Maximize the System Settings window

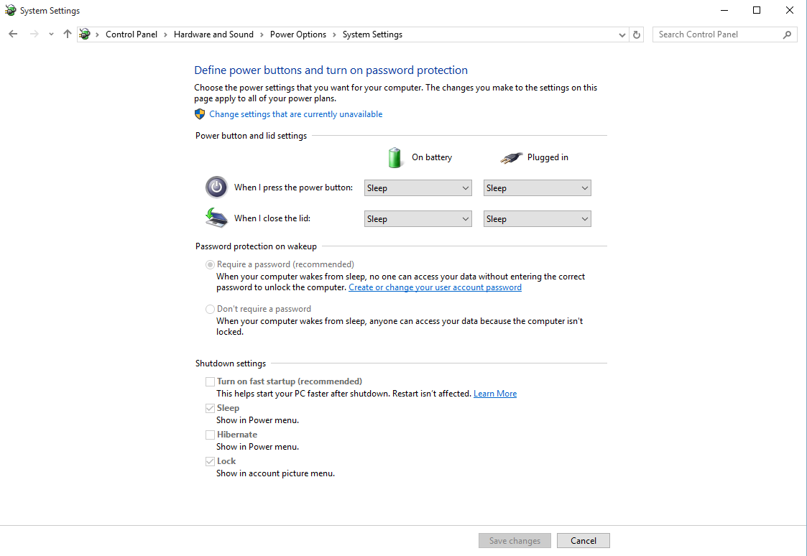(757, 10)
